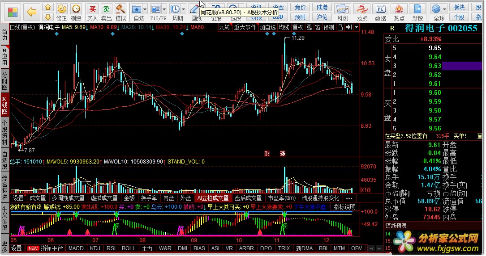486x256 pixels.
Task: Toggle 重大事件 major events markers
Action: (x=245, y=28)
